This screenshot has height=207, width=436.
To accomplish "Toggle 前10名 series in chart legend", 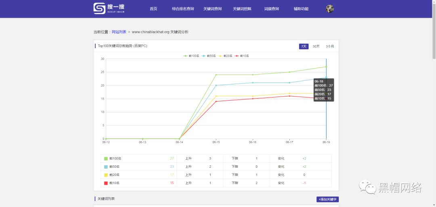I will (242, 56).
